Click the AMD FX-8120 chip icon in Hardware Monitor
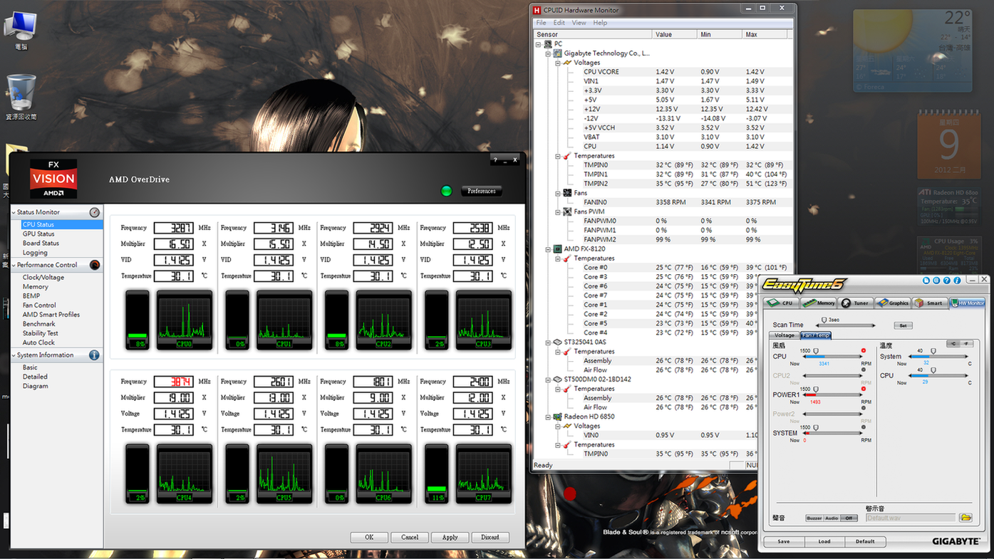994x559 pixels. tap(558, 249)
